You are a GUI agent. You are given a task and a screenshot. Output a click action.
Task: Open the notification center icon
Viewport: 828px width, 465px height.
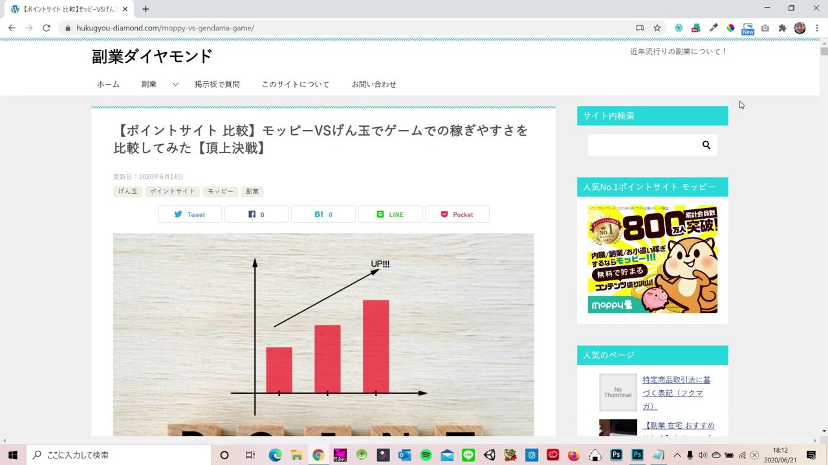[811, 455]
